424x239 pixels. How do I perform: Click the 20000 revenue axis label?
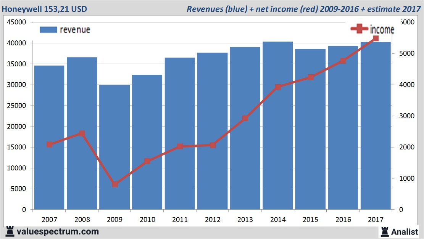(x=16, y=127)
